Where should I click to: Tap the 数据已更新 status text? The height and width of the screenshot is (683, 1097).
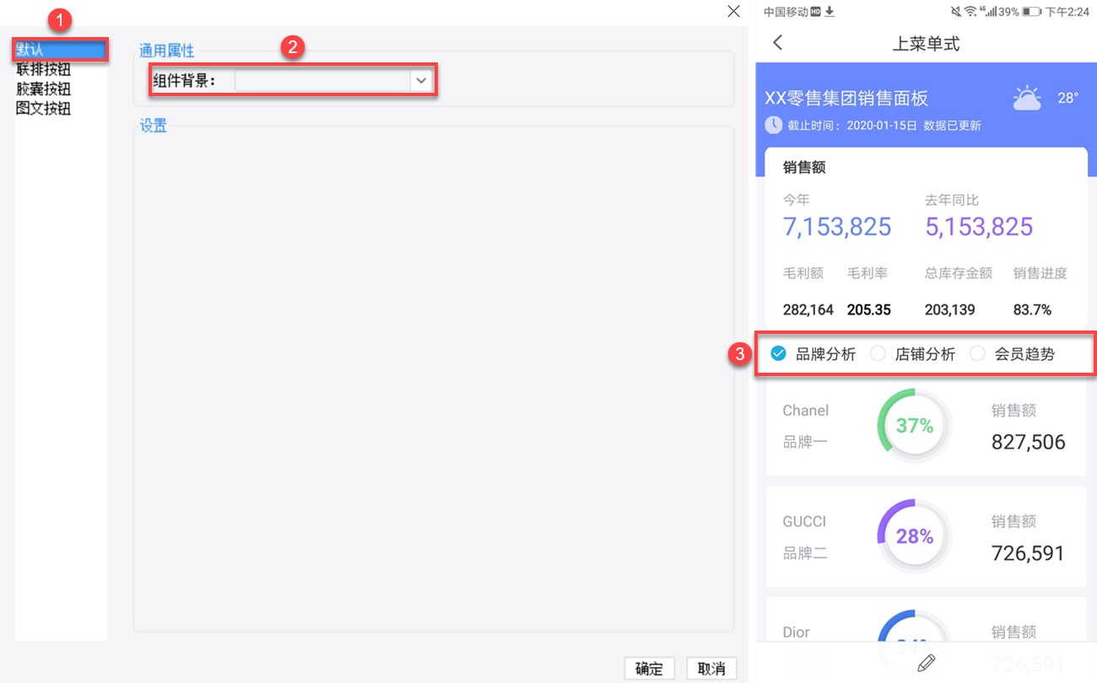click(952, 126)
